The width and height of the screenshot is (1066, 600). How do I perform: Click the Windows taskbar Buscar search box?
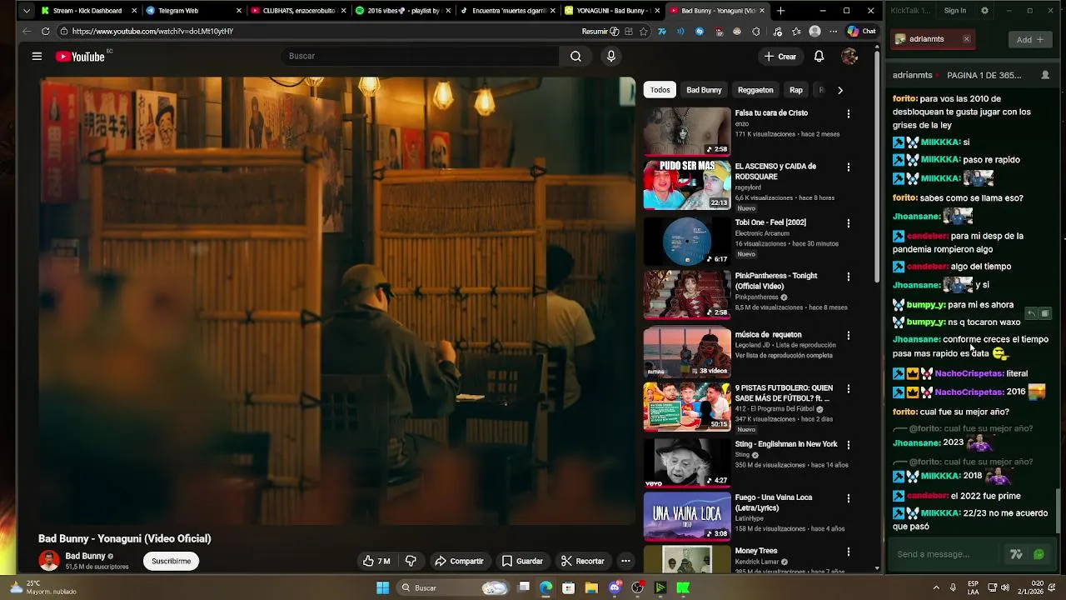tap(452, 587)
